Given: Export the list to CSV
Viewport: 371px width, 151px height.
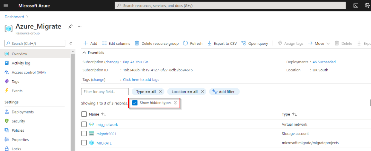Looking at the screenshot, I should (x=222, y=43).
